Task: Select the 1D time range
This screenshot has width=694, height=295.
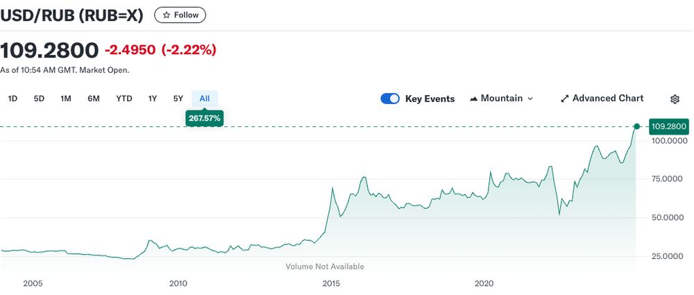Action: tap(12, 99)
